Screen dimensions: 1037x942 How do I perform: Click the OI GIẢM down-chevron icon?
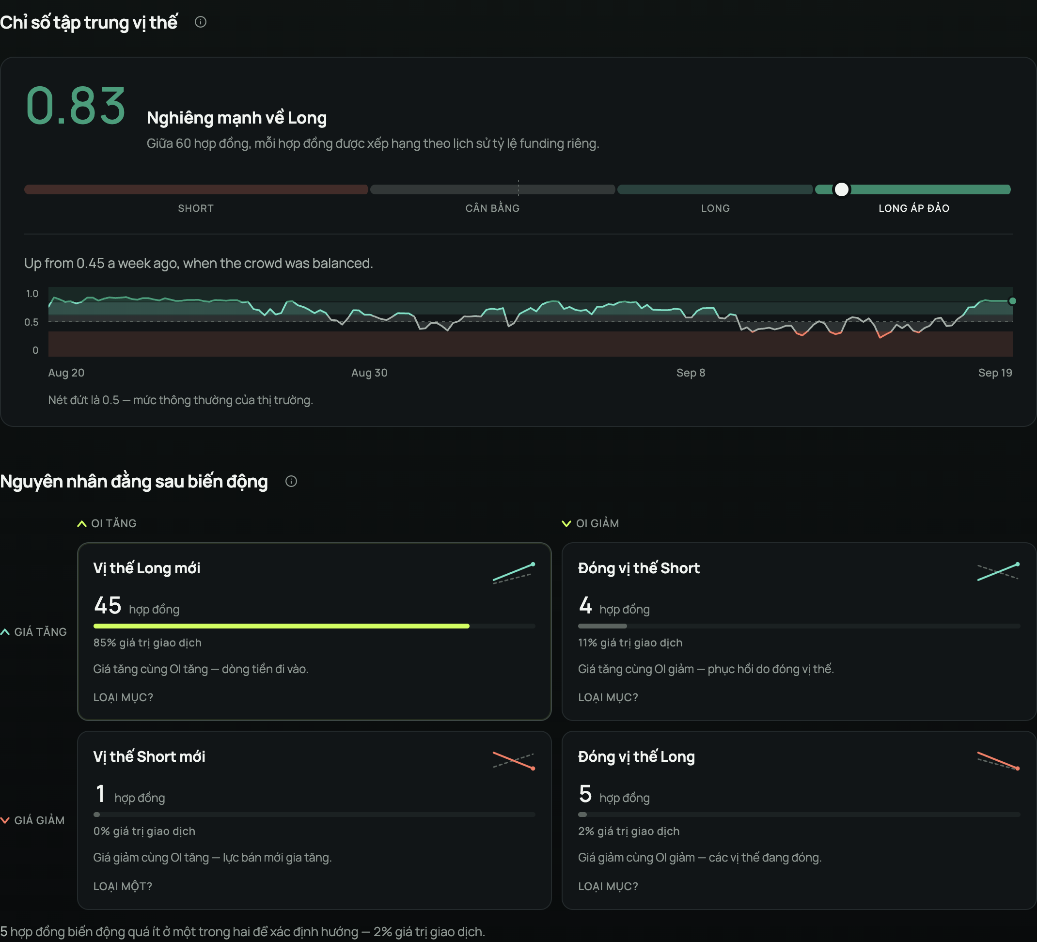(566, 524)
